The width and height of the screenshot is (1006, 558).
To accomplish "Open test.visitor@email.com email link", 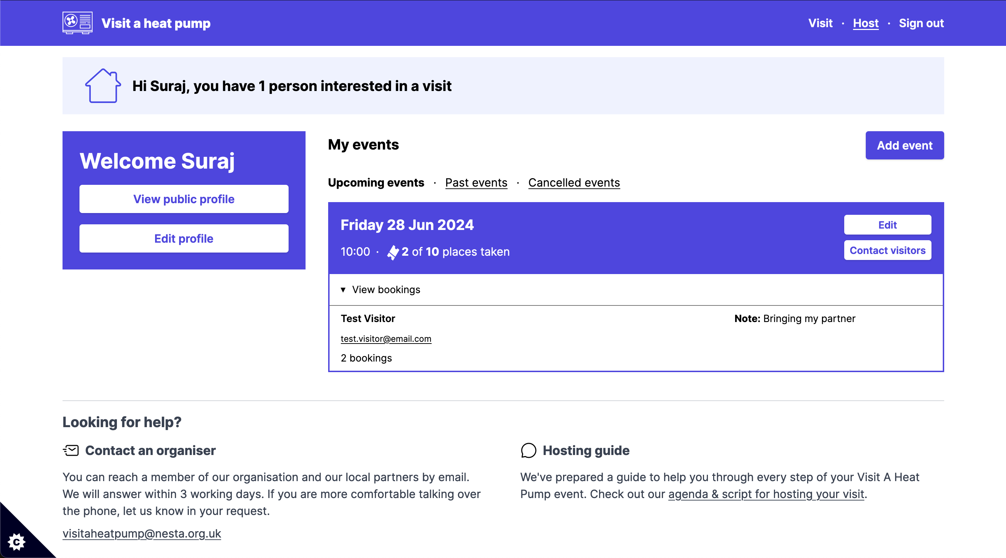I will 386,339.
